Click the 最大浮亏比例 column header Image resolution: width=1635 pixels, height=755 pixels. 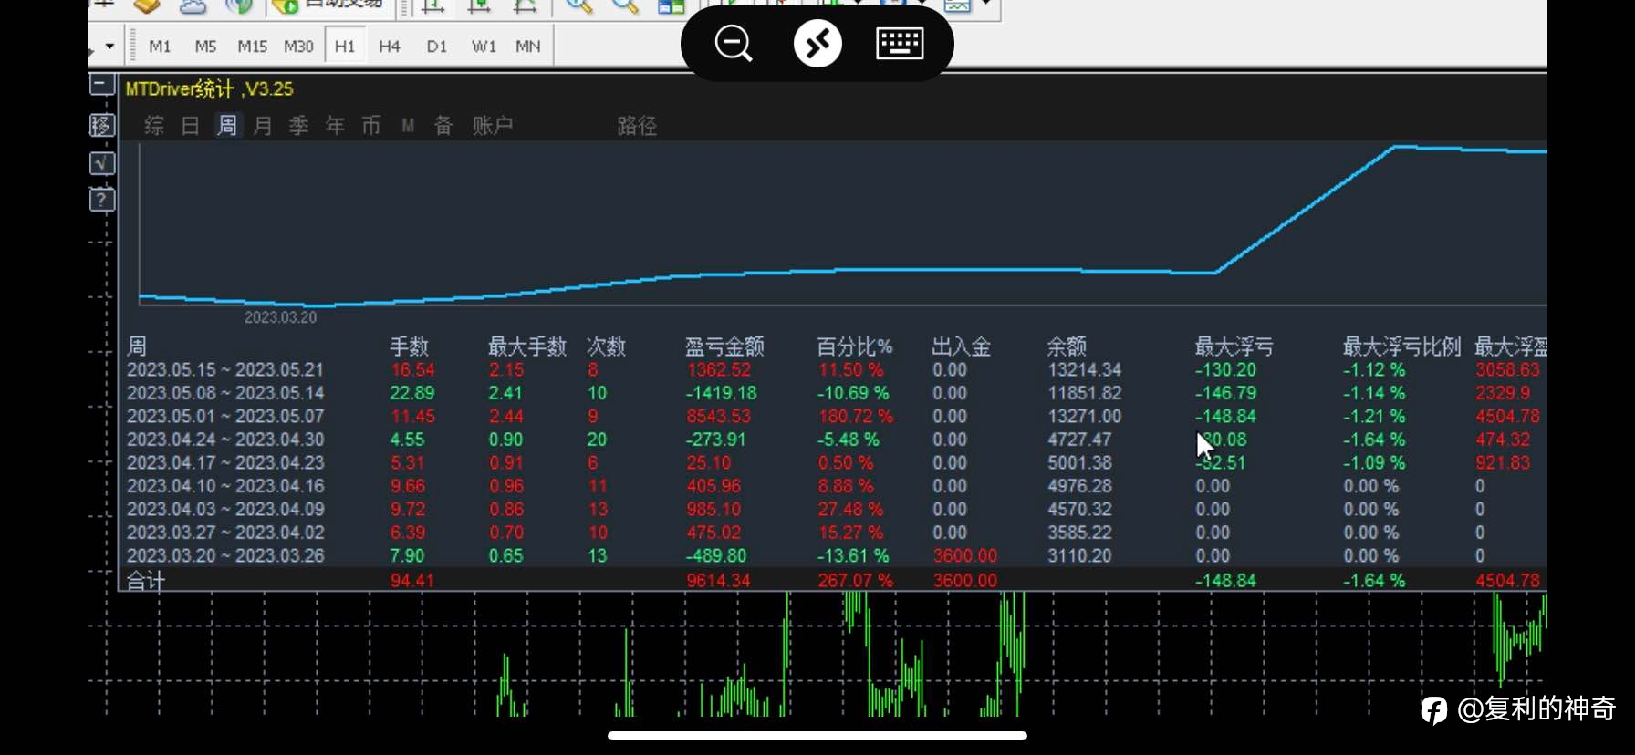pos(1401,346)
